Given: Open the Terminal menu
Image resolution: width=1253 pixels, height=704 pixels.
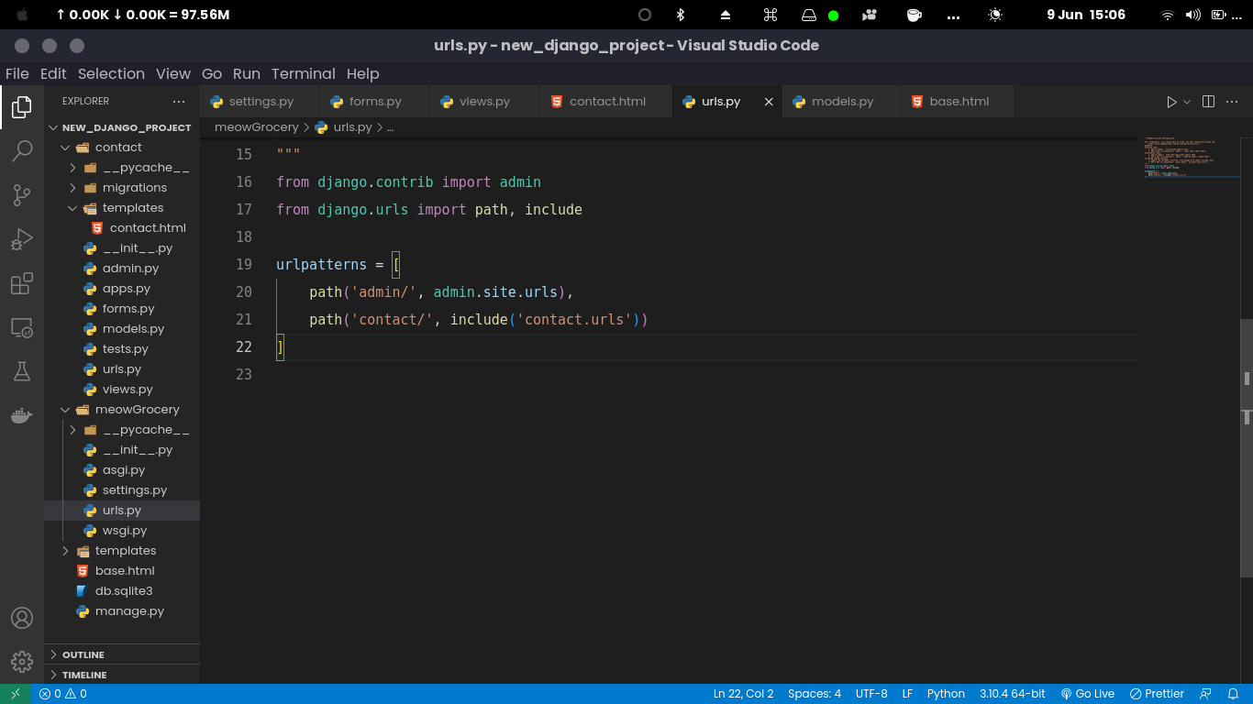Looking at the screenshot, I should pos(304,74).
